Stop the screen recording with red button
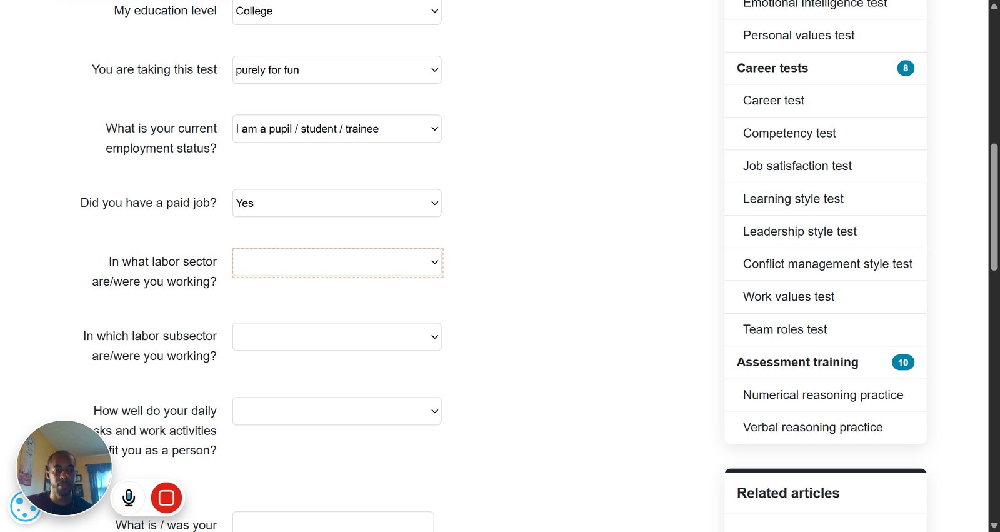 (x=166, y=498)
